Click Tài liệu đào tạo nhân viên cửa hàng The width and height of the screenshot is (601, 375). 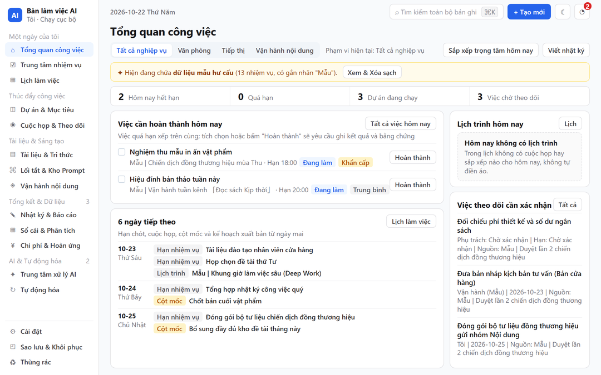(259, 250)
